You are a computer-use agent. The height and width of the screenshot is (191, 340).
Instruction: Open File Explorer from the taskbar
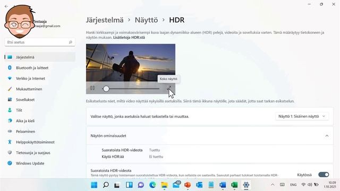click(x=164, y=185)
